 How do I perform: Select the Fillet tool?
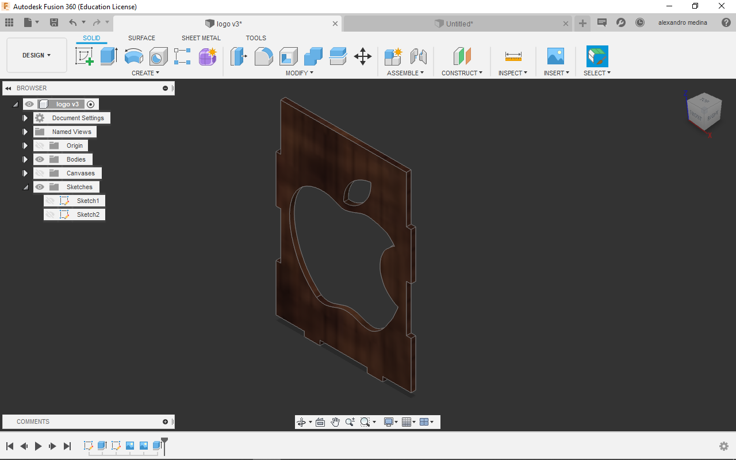[263, 56]
